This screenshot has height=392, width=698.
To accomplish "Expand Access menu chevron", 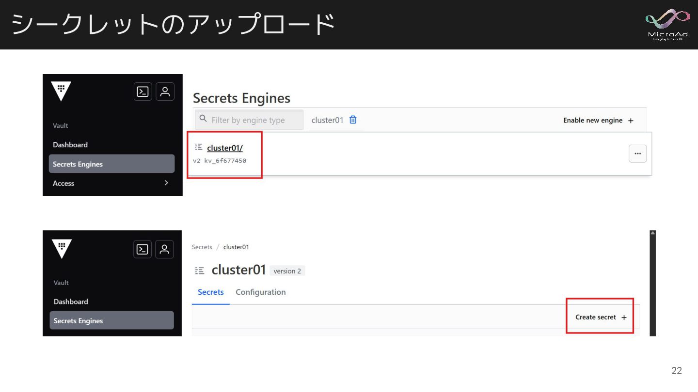I will click(x=166, y=183).
